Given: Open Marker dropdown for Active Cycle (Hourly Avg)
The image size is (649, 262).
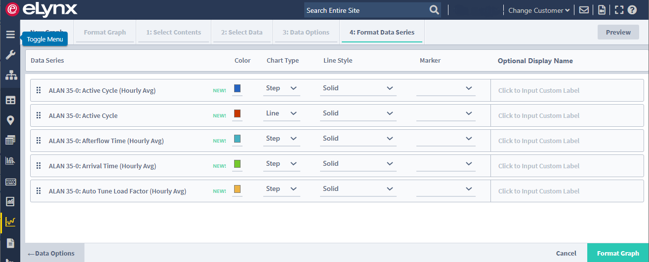Looking at the screenshot, I should pyautogui.click(x=446, y=88).
